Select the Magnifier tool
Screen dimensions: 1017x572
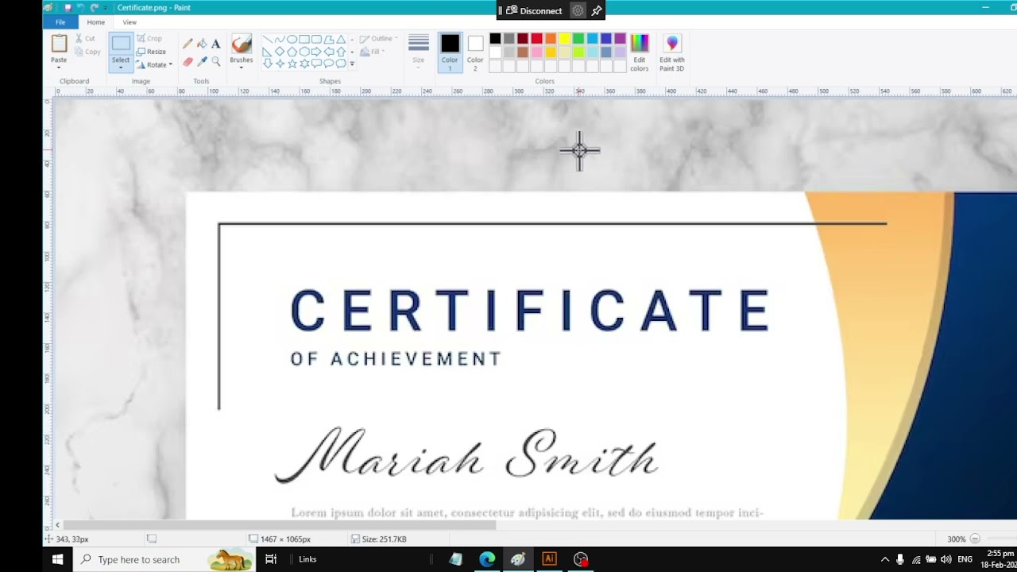click(215, 61)
